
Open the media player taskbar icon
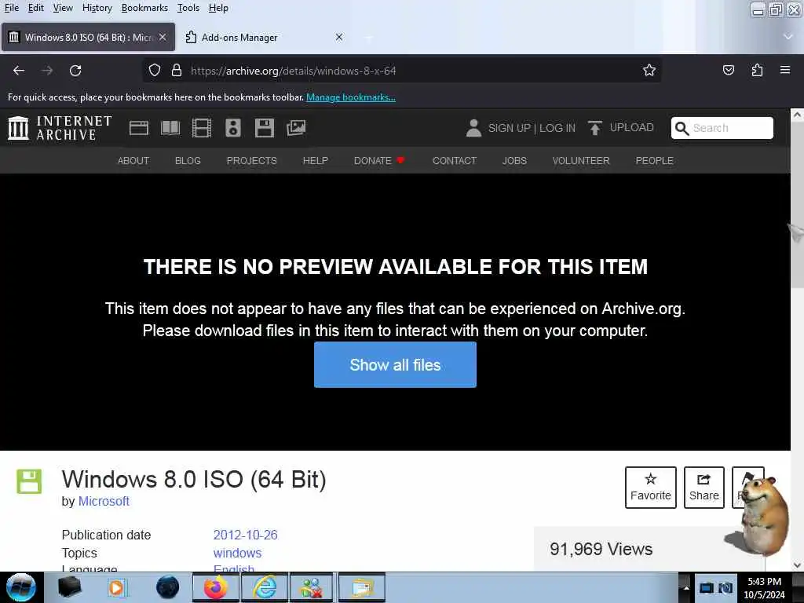117,587
